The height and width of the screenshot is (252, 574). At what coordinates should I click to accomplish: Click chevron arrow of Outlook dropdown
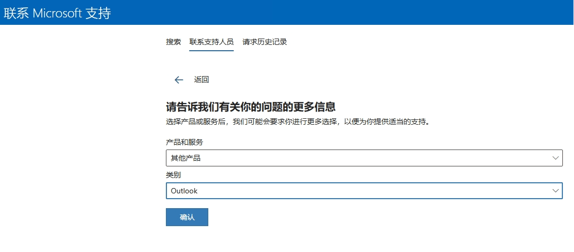click(555, 191)
